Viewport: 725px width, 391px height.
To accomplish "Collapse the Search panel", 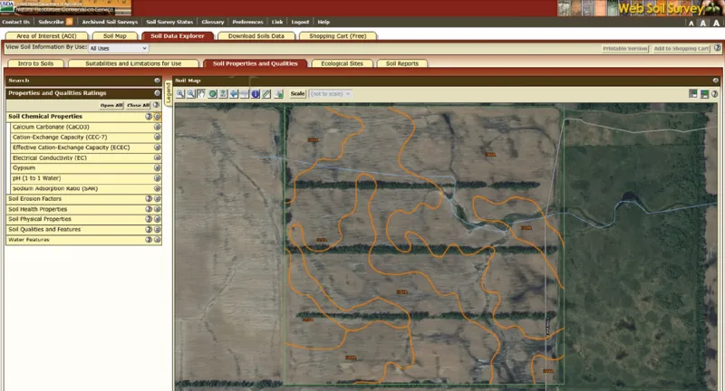I will [x=157, y=81].
